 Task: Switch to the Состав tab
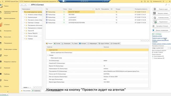pos(57,43)
